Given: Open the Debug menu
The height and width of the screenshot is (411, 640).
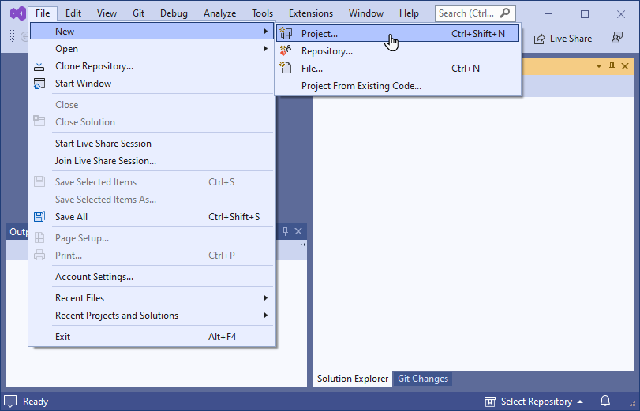Looking at the screenshot, I should [x=174, y=13].
